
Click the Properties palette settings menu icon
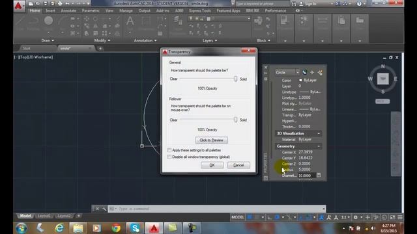pyautogui.click(x=266, y=79)
